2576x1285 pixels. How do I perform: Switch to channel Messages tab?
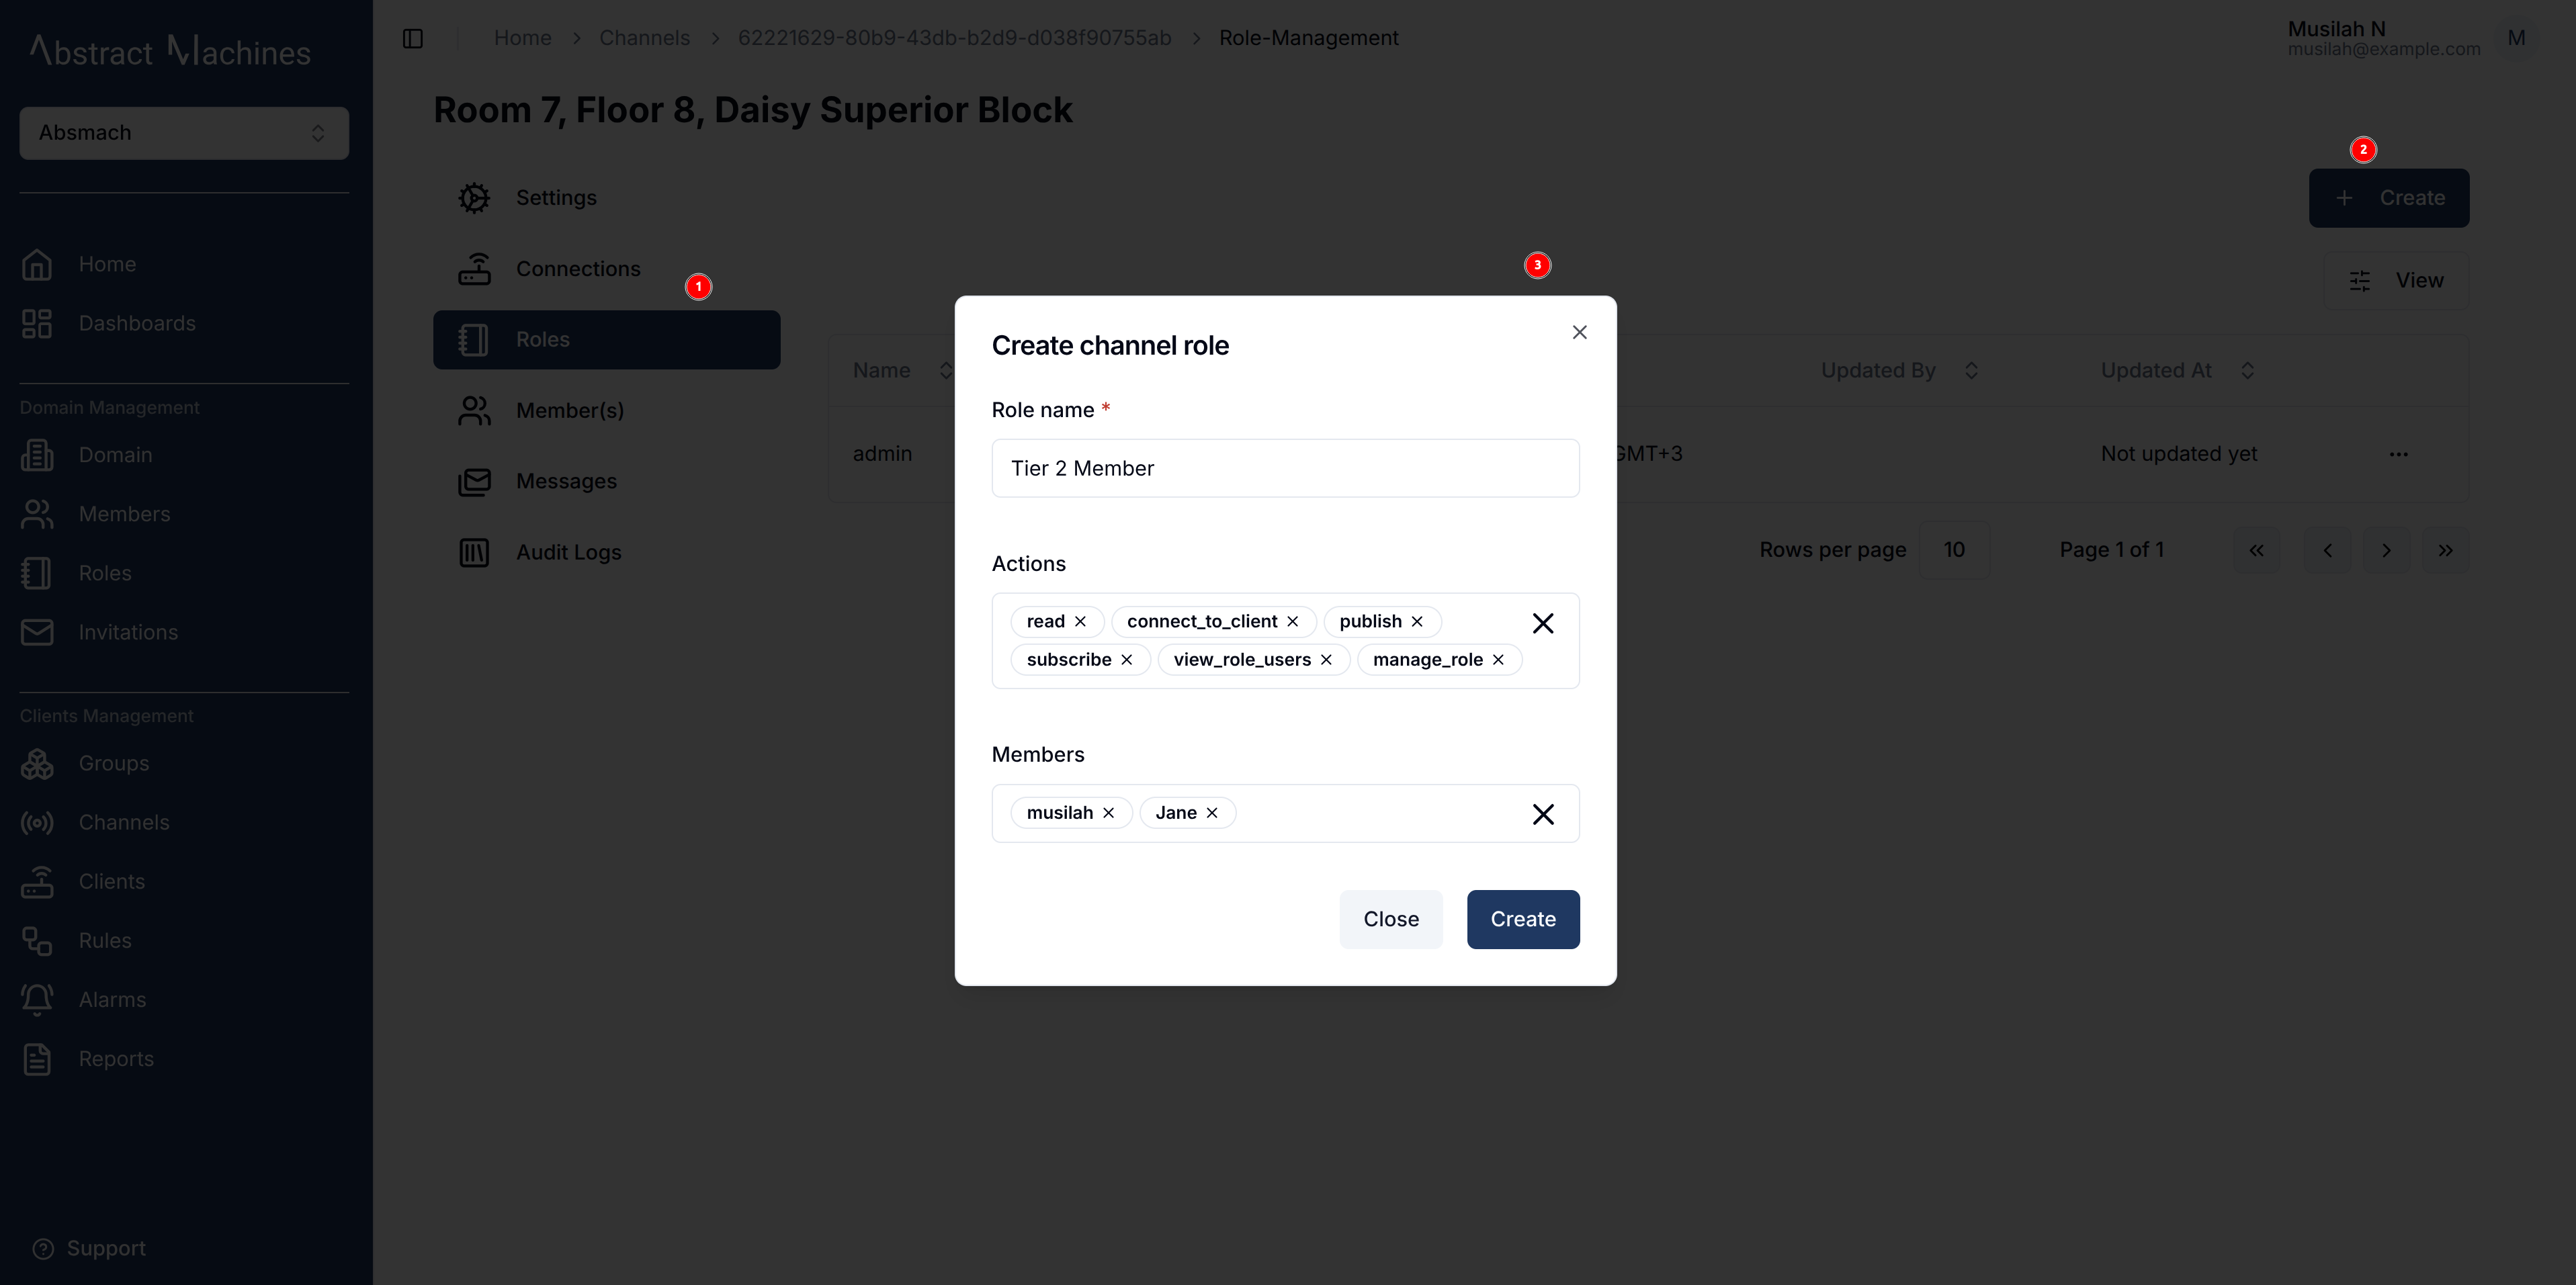607,482
